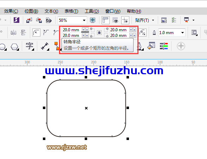Toggle the corner radius lock button
Image resolution: width=207 pixels, height=159 pixels.
pyautogui.click(x=99, y=32)
